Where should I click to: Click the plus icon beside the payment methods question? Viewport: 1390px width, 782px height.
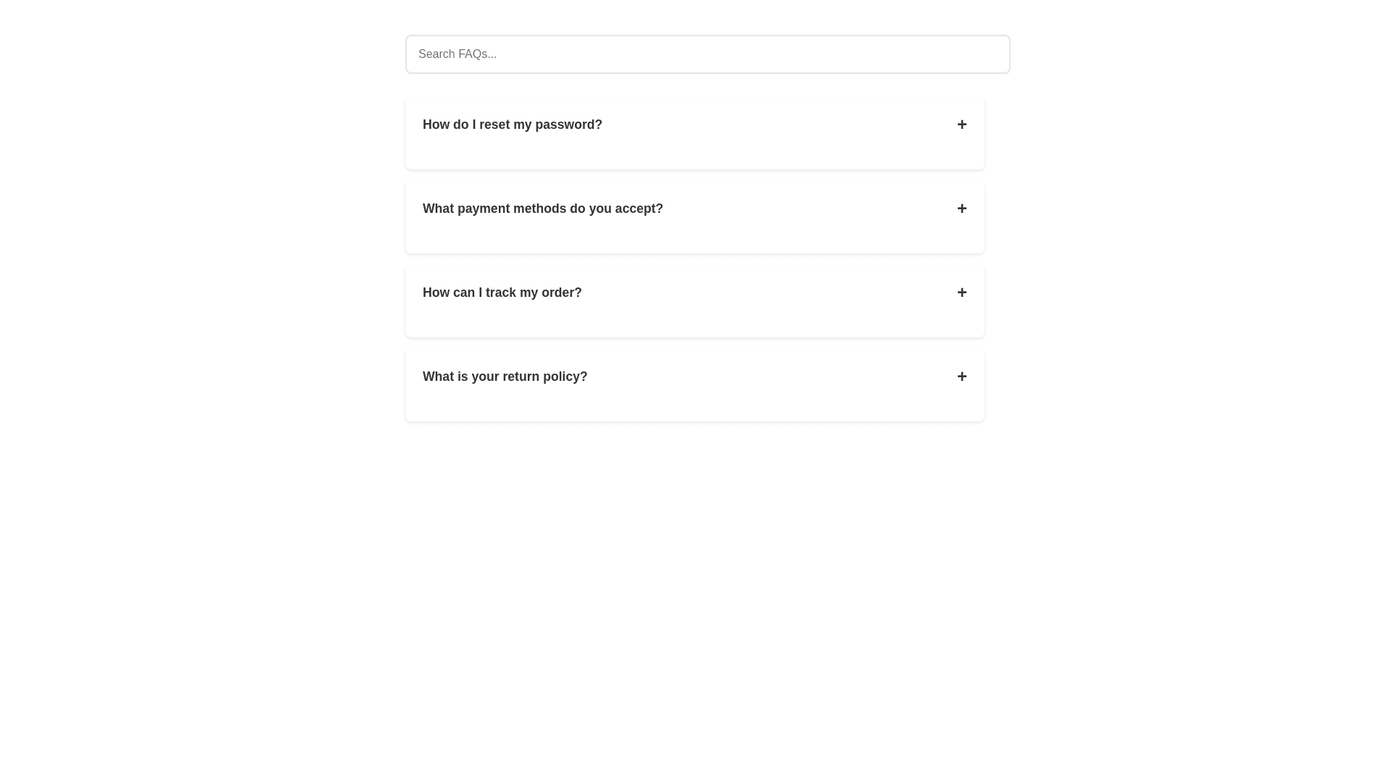[x=961, y=209]
